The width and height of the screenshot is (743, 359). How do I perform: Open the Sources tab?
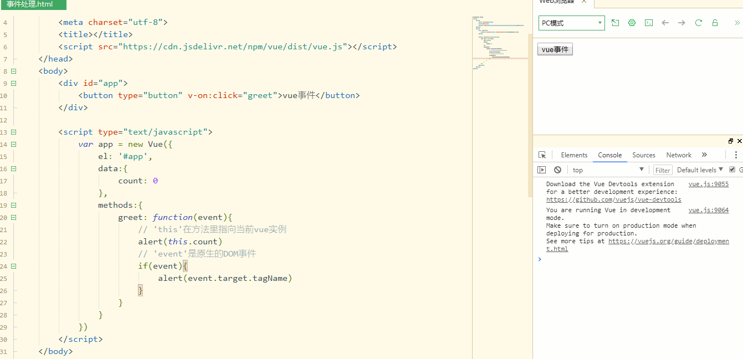[644, 155]
